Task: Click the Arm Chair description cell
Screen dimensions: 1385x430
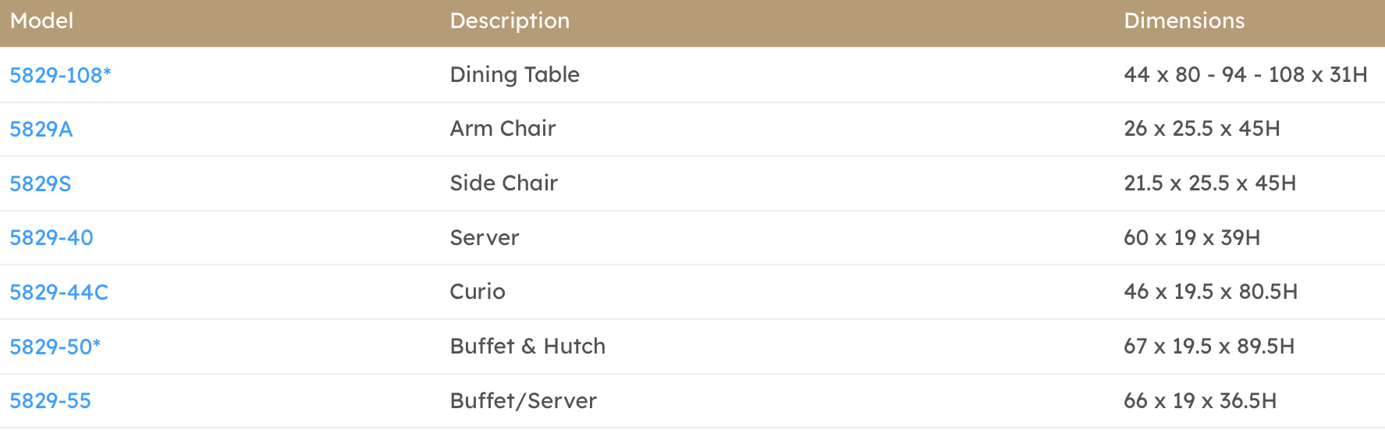Action: click(503, 129)
